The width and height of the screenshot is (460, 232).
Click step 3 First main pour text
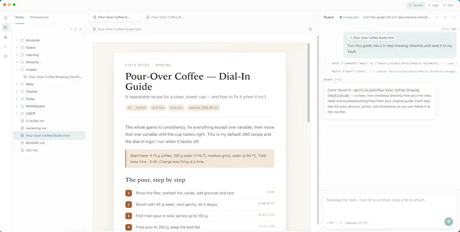click(172, 216)
